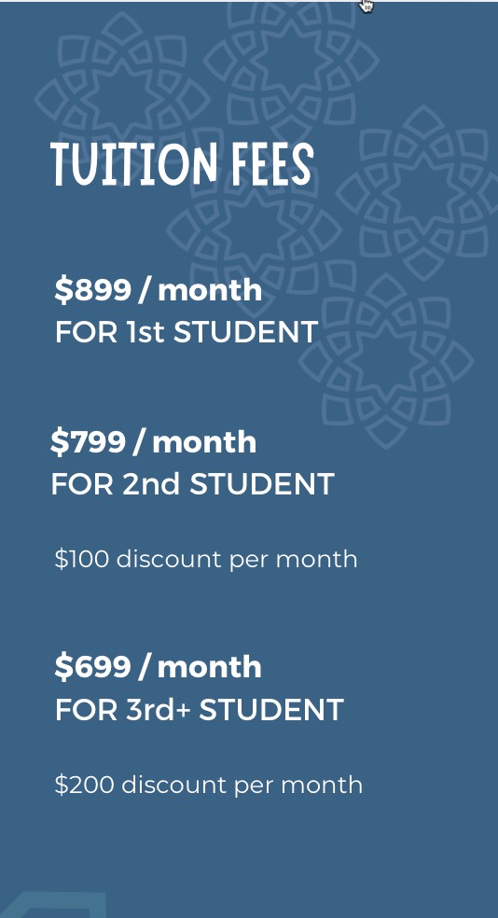Click the teal shape in the bottom-left corner
This screenshot has width=498, height=918.
tap(52, 905)
